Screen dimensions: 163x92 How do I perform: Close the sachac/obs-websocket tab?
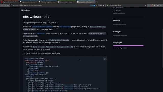94,2
